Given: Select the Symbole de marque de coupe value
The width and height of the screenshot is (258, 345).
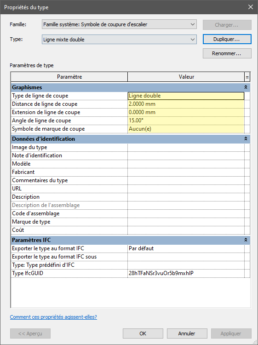Looking at the screenshot, I should tap(186, 129).
